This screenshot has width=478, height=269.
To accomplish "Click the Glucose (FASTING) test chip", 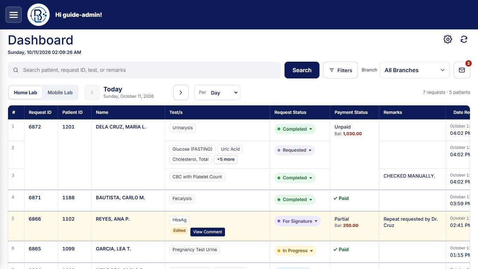I will [192, 149].
